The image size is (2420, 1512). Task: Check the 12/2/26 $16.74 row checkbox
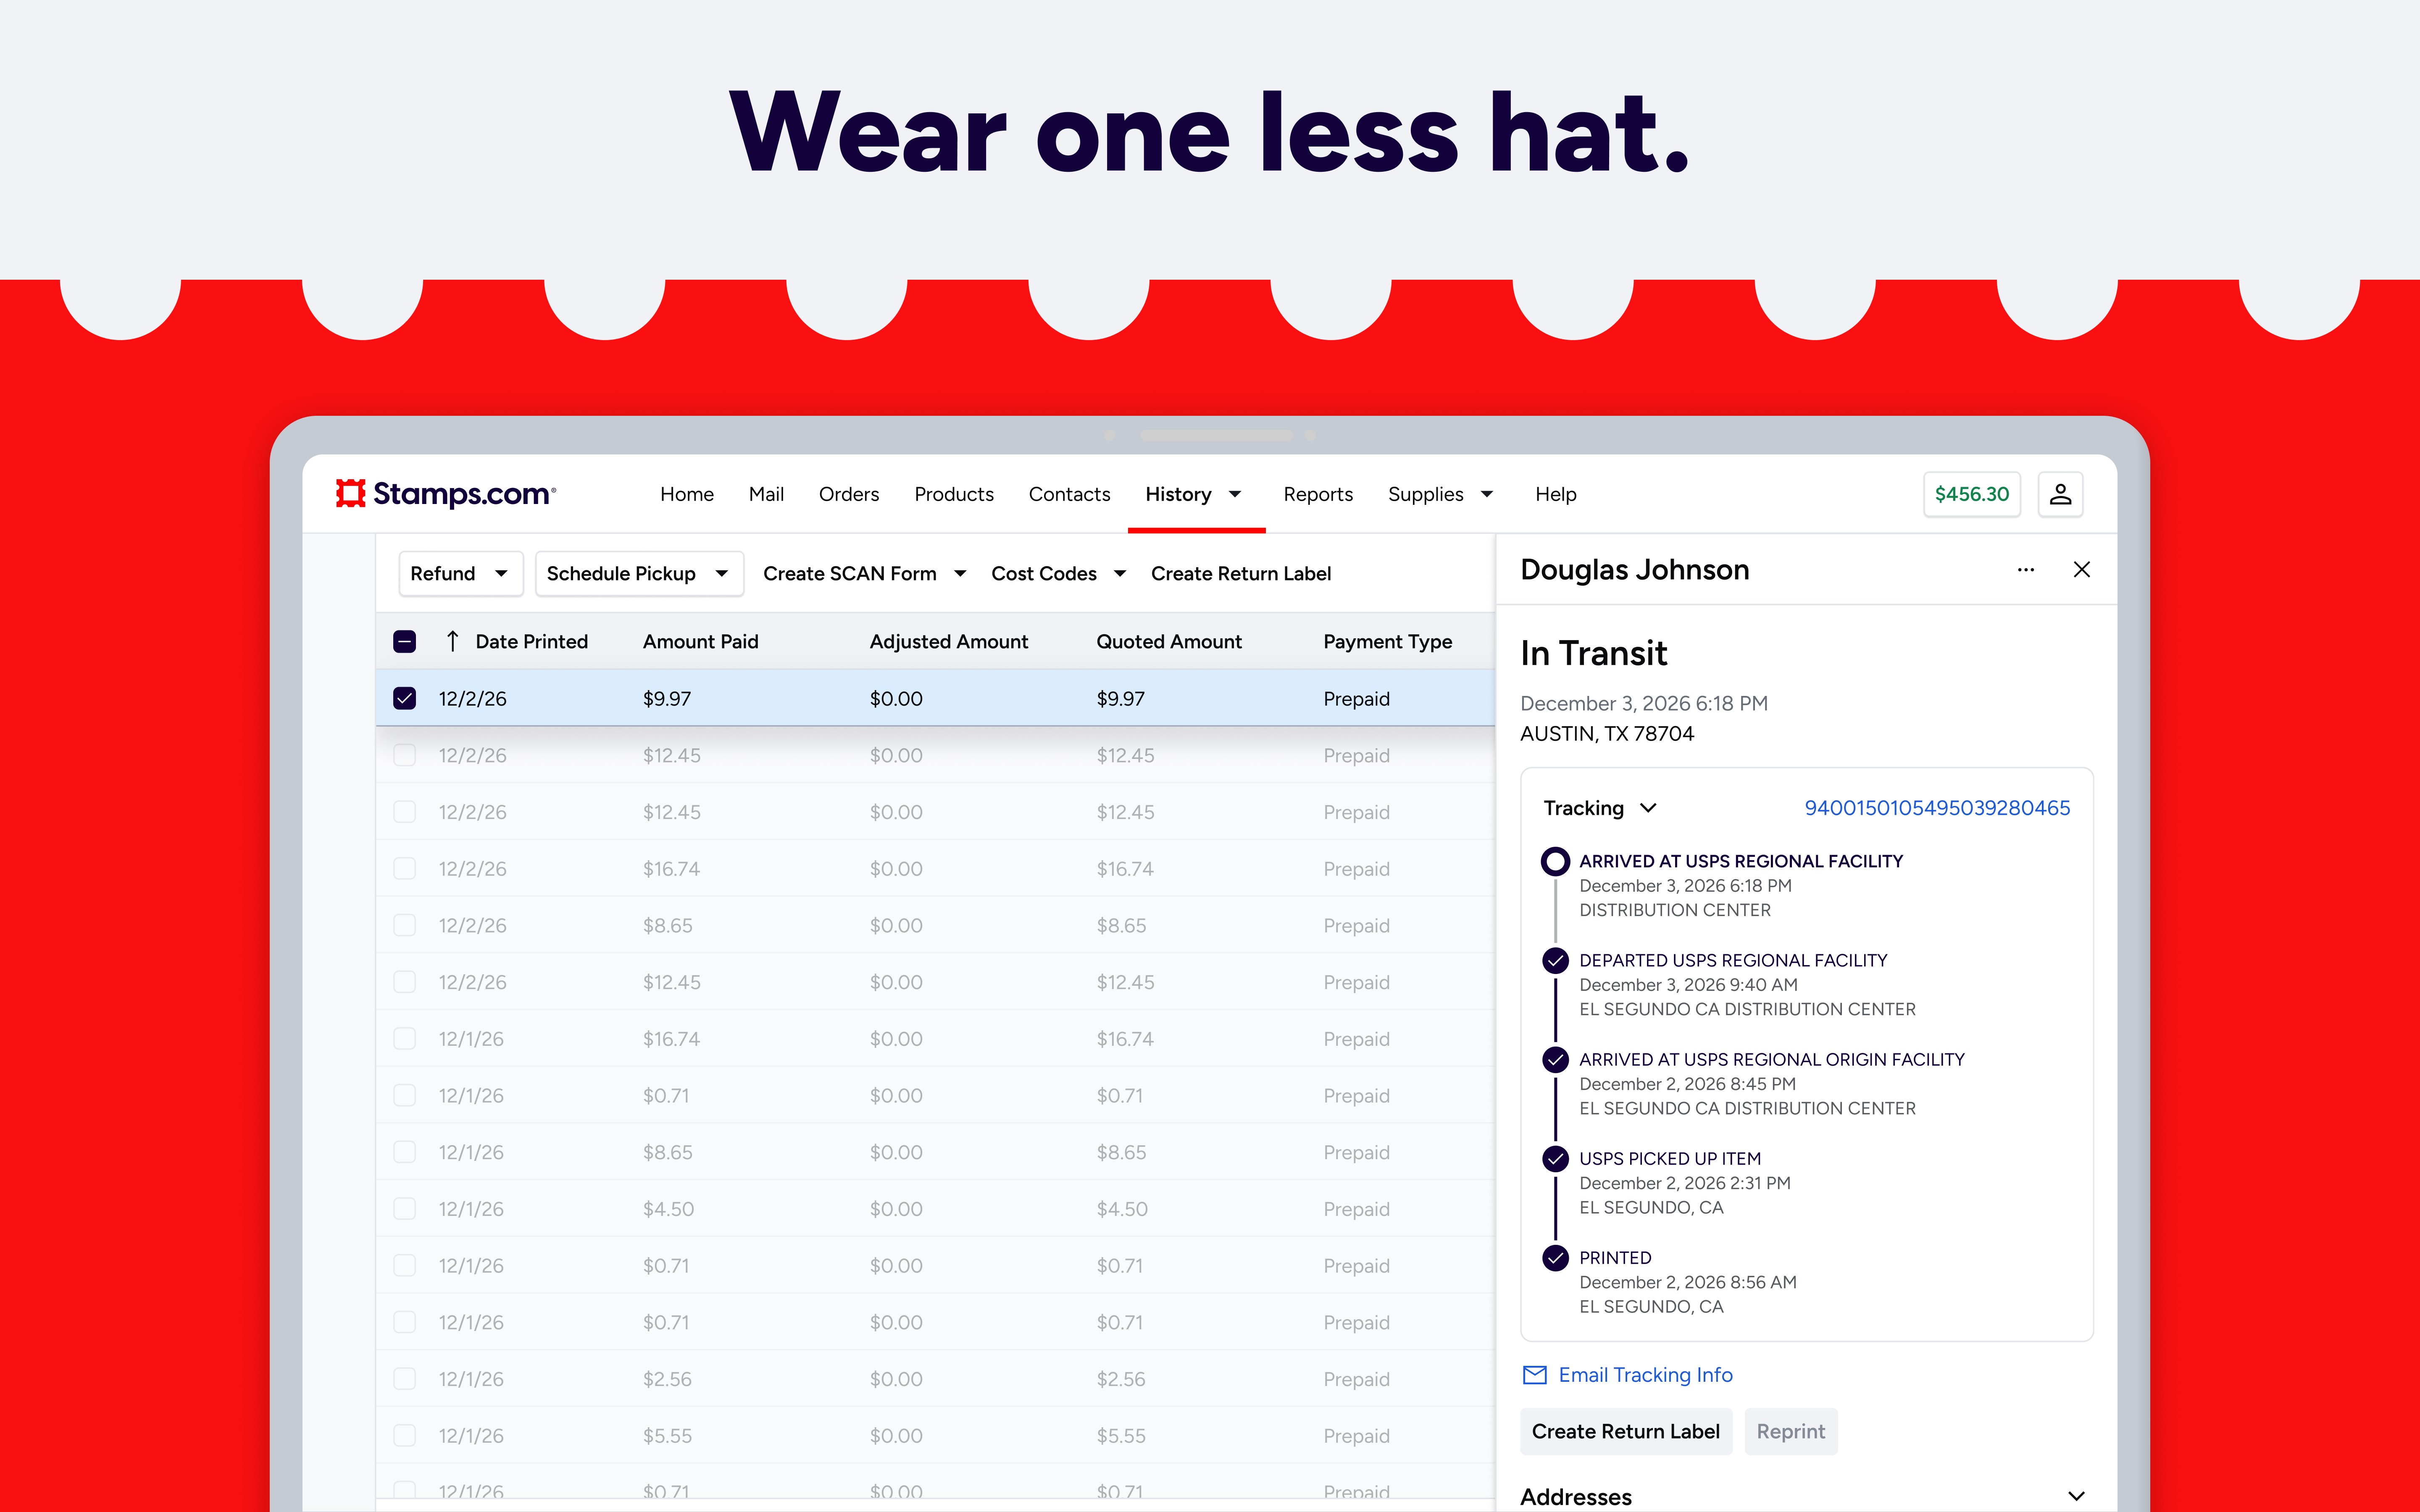(x=404, y=868)
